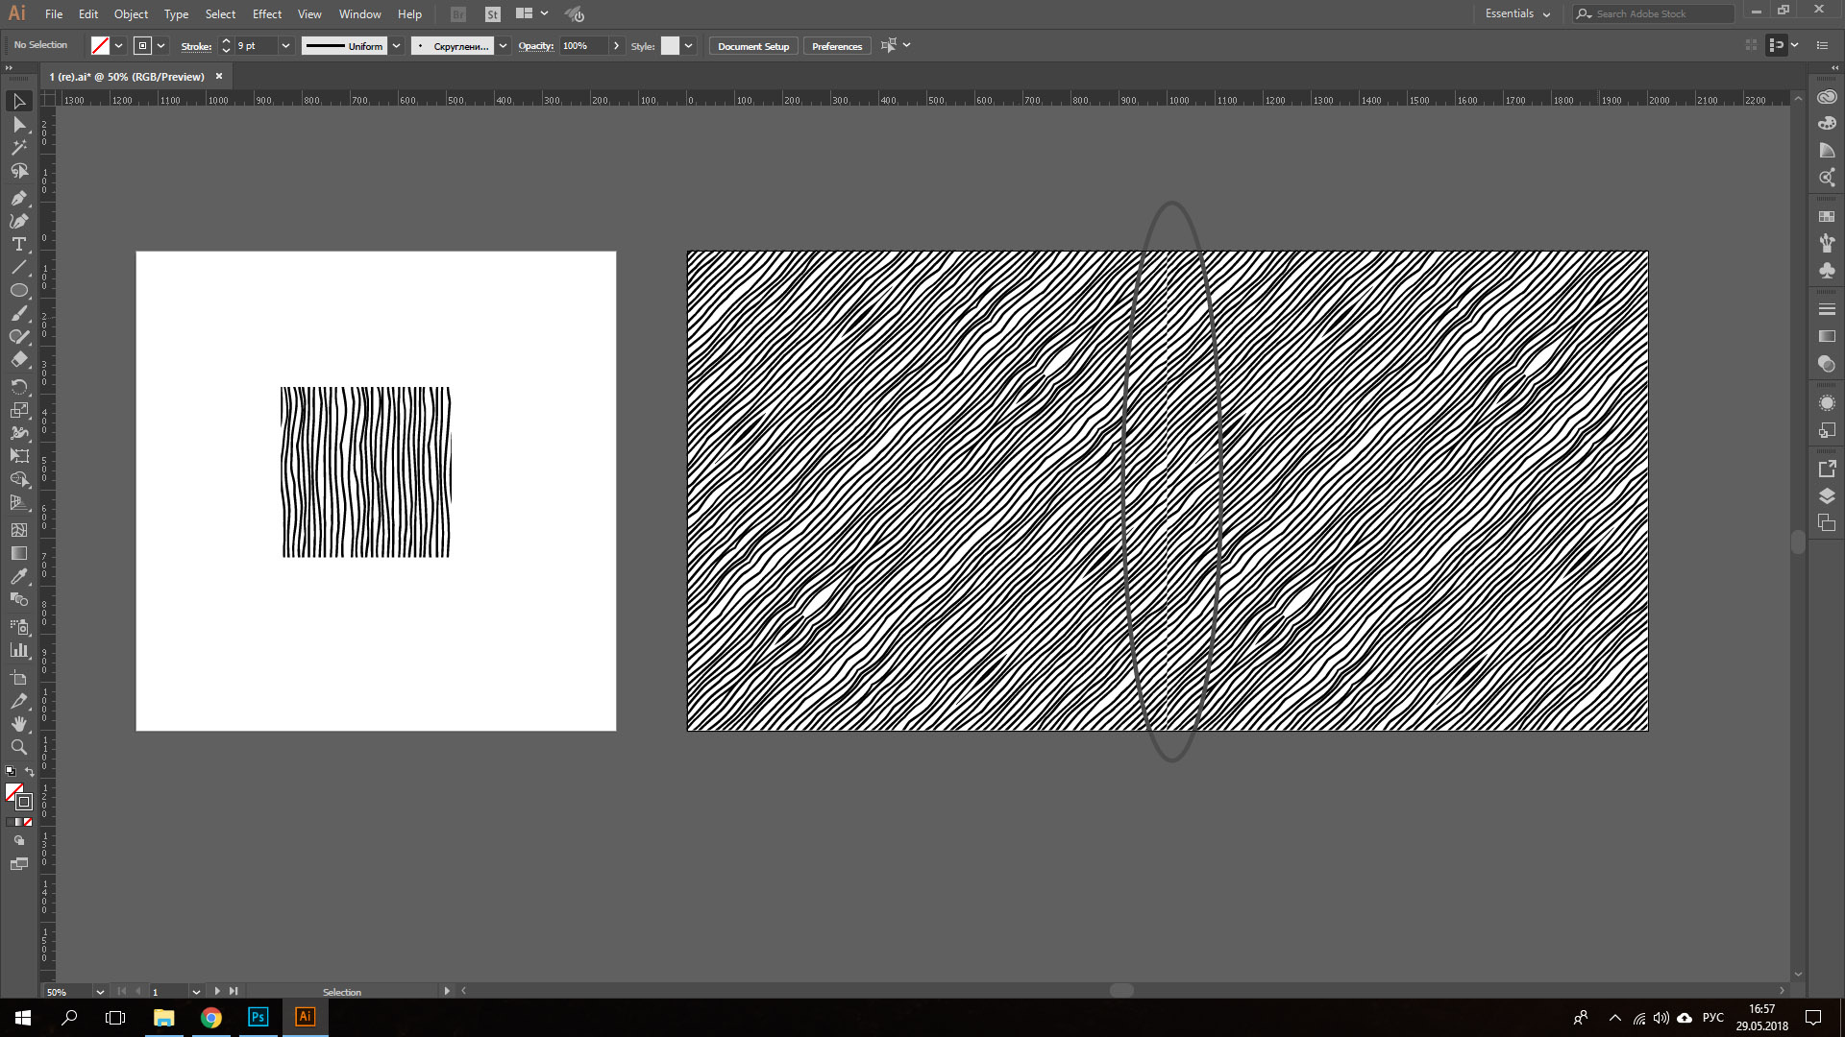Image resolution: width=1845 pixels, height=1037 pixels.
Task: Select the Slice tool
Action: pyautogui.click(x=18, y=701)
